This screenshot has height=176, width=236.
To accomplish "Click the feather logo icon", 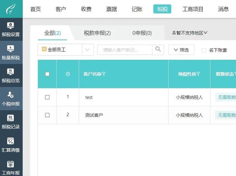I will pyautogui.click(x=11, y=9).
